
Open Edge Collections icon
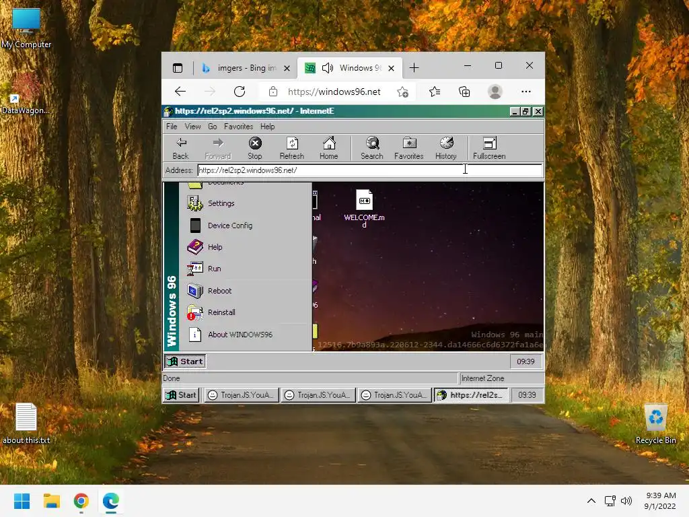(464, 92)
